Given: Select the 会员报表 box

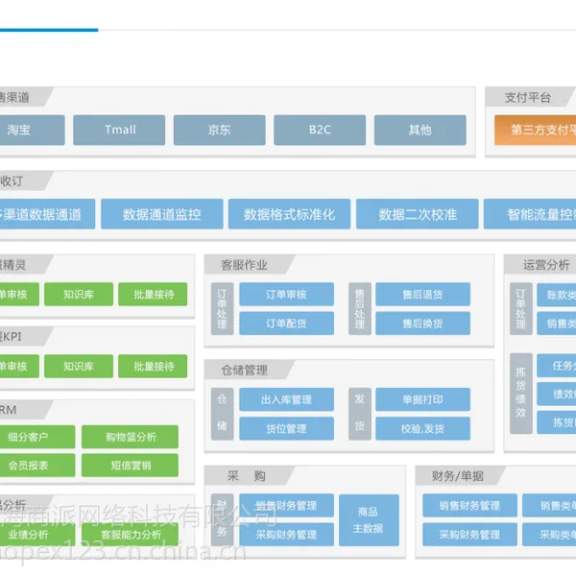Looking at the screenshot, I should point(37,466).
